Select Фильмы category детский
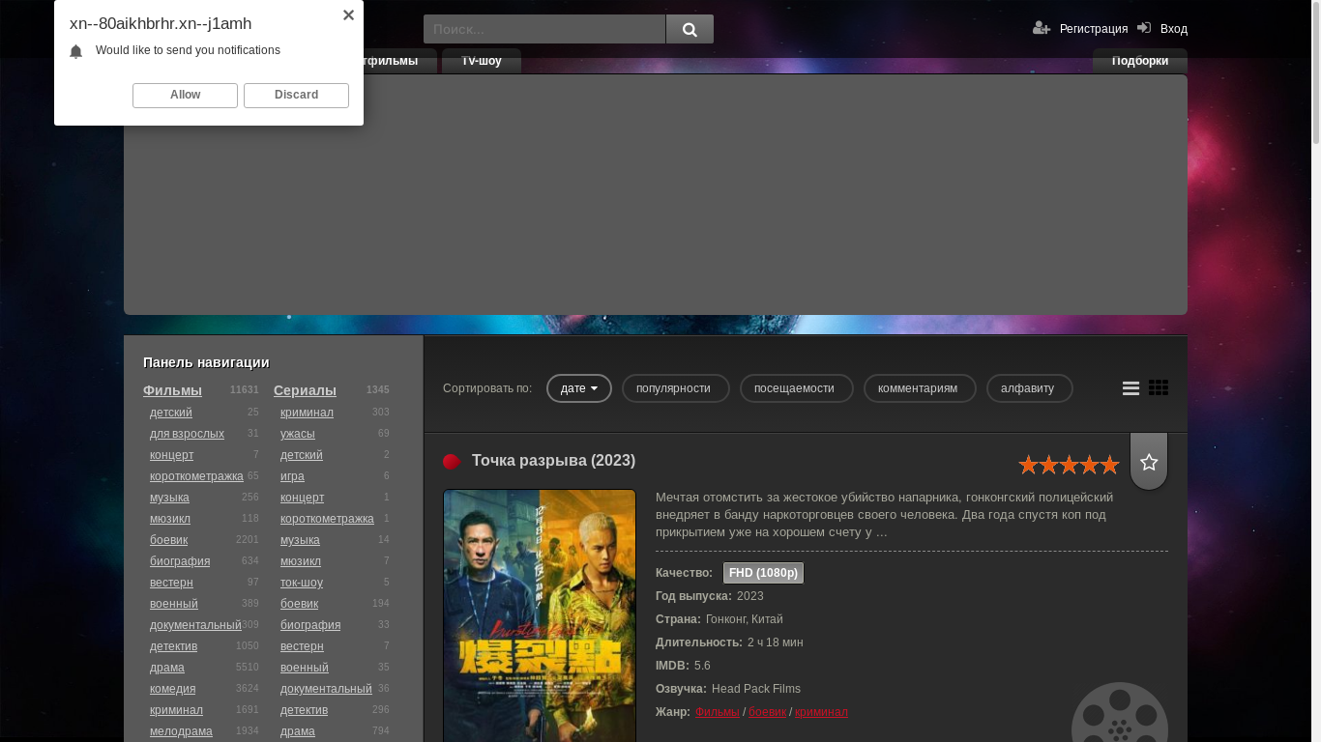This screenshot has height=742, width=1321. point(171,413)
